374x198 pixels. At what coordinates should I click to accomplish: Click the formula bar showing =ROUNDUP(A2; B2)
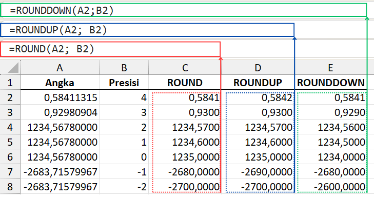(x=147, y=30)
